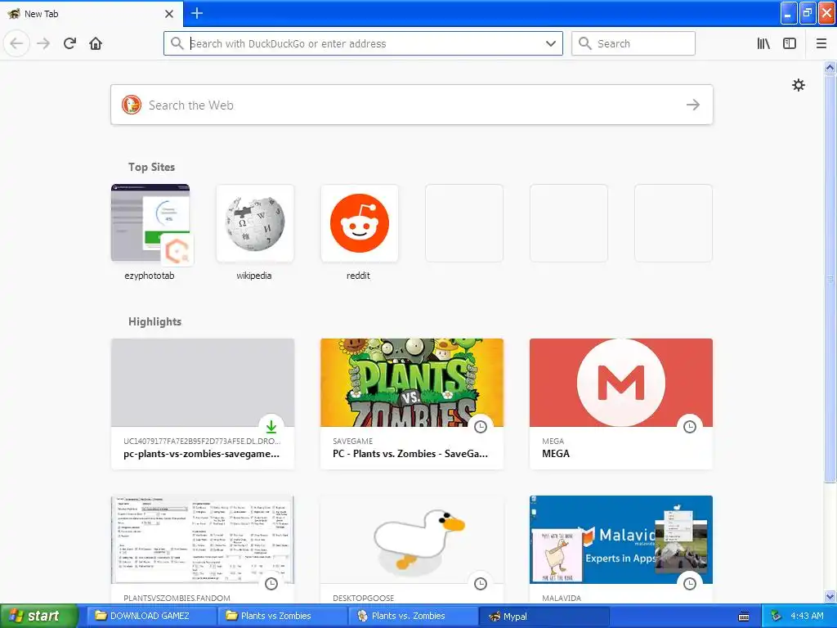Open the MALAVIDA highlight card
This screenshot has width=837, height=628.
point(621,549)
